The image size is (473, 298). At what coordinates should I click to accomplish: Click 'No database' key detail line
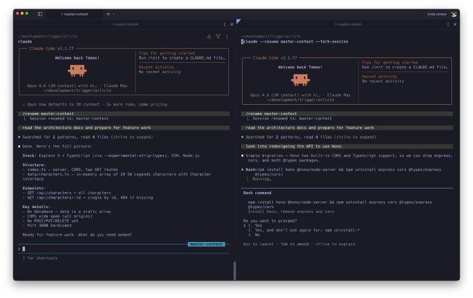coord(67,212)
